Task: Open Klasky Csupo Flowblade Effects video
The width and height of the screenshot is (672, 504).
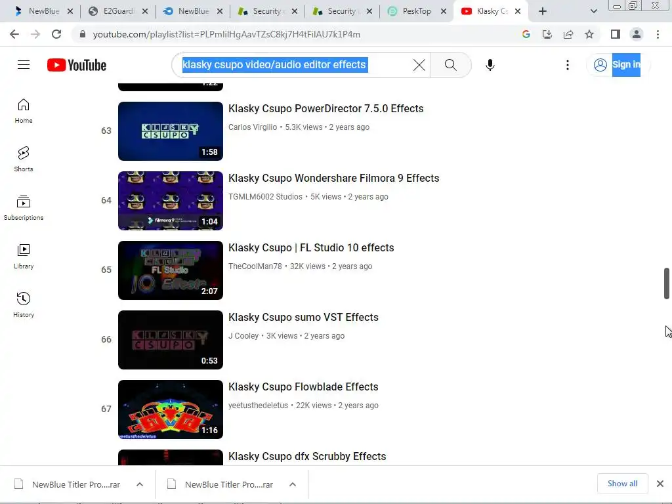Action: pyautogui.click(x=303, y=387)
